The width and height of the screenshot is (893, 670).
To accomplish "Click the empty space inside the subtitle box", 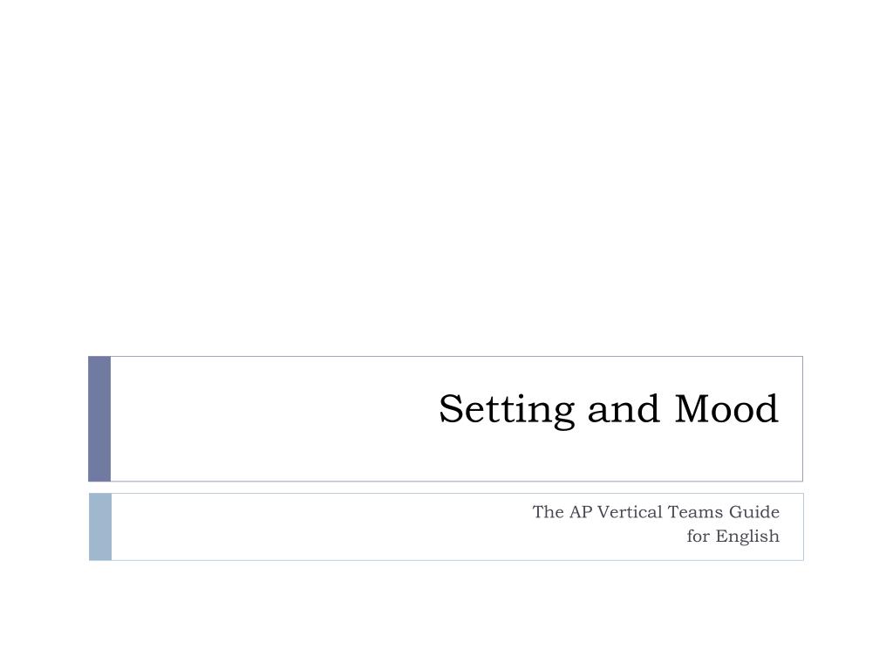I will click(319, 527).
